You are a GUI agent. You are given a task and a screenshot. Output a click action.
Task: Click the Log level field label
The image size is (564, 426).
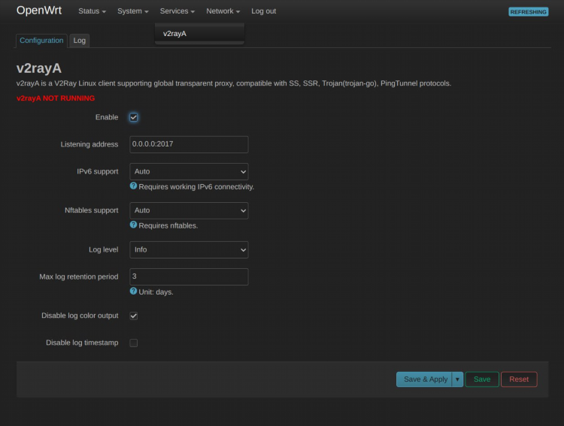(104, 249)
